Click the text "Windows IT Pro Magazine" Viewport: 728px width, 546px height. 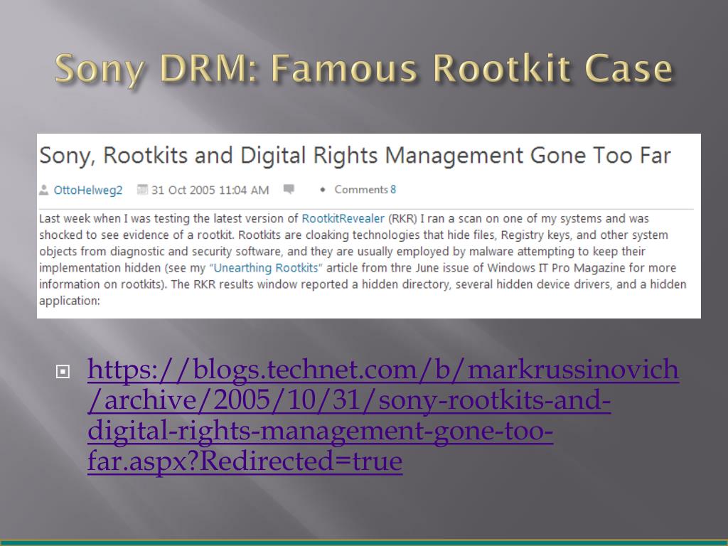(556, 268)
